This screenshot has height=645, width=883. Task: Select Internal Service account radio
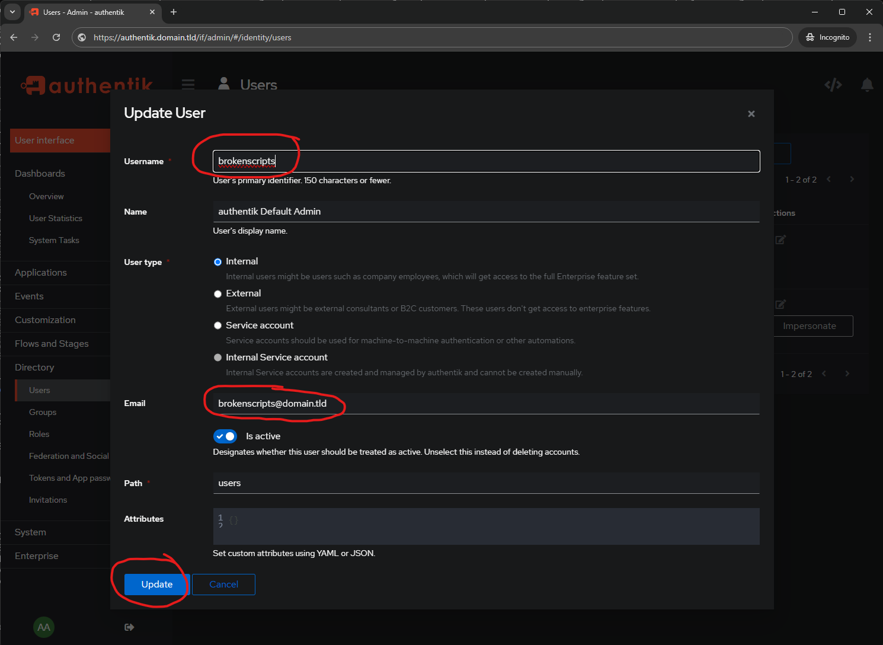(217, 357)
